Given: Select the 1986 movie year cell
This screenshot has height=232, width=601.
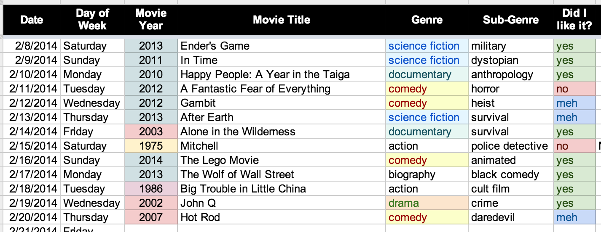Looking at the screenshot, I should 150,189.
